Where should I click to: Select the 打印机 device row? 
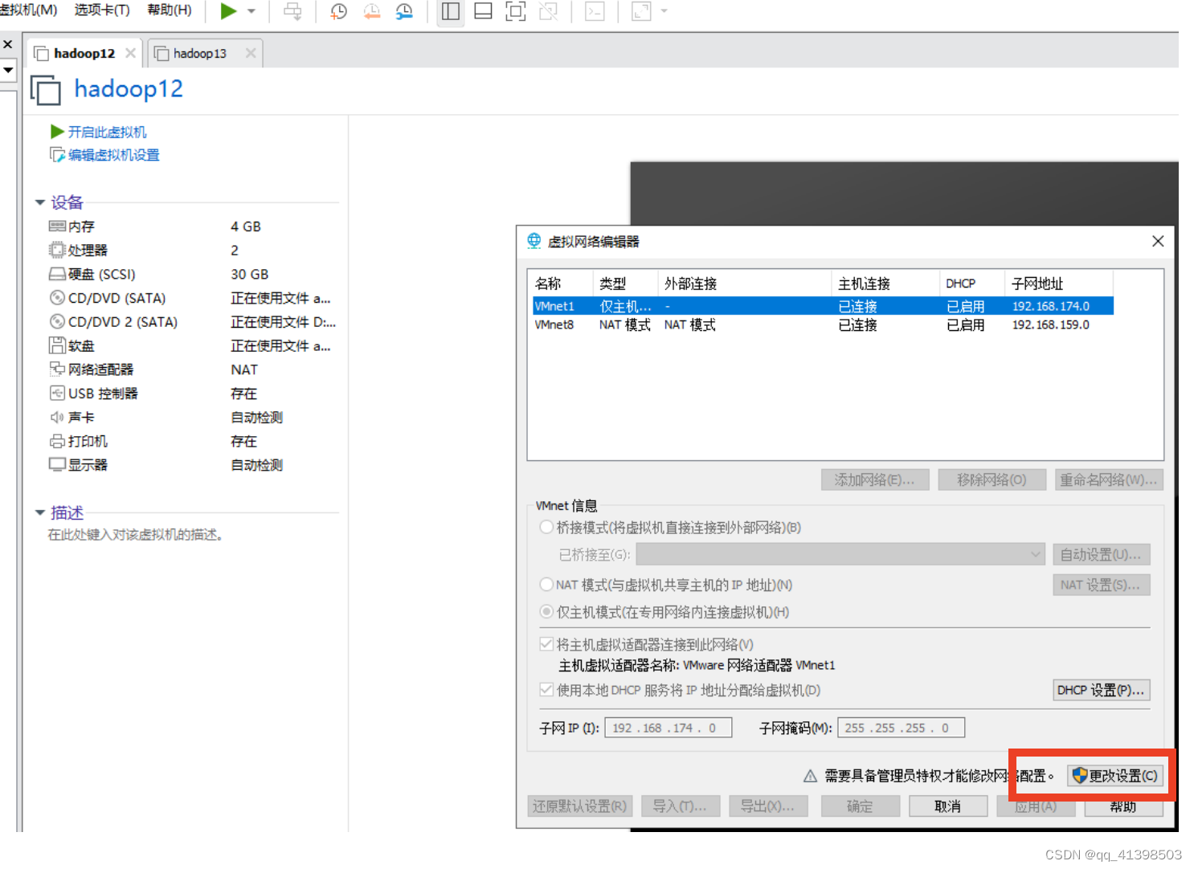coord(192,441)
